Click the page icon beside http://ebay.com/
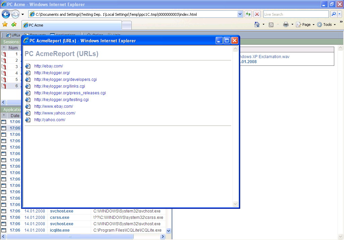344x240 pixels. tap(28, 66)
